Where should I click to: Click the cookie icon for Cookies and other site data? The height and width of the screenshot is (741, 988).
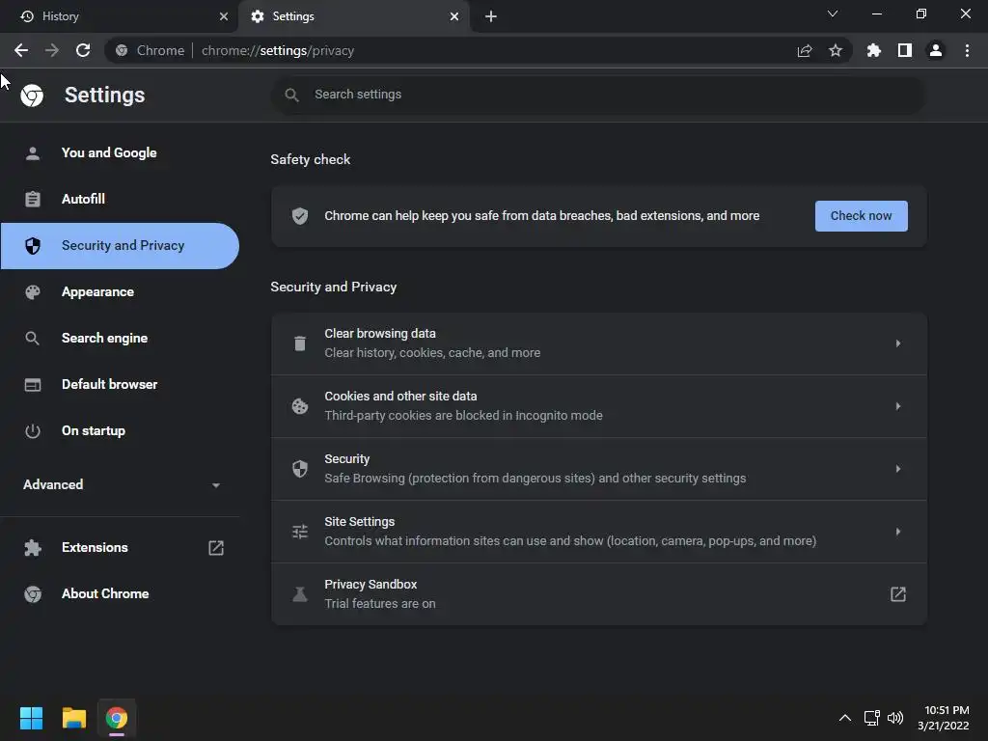coord(300,406)
